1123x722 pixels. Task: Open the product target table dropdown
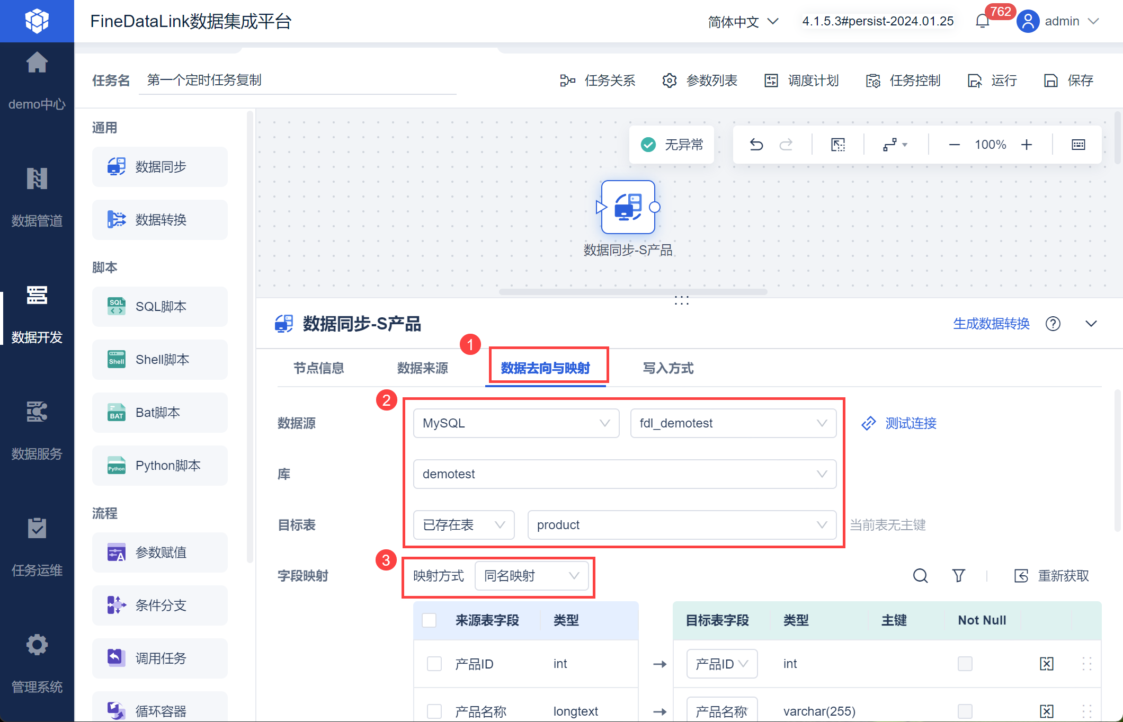point(681,525)
